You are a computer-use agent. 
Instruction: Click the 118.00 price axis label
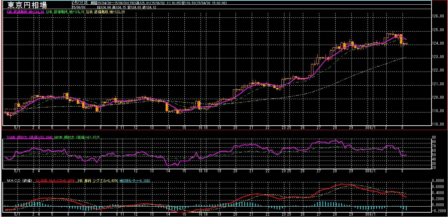click(439, 124)
